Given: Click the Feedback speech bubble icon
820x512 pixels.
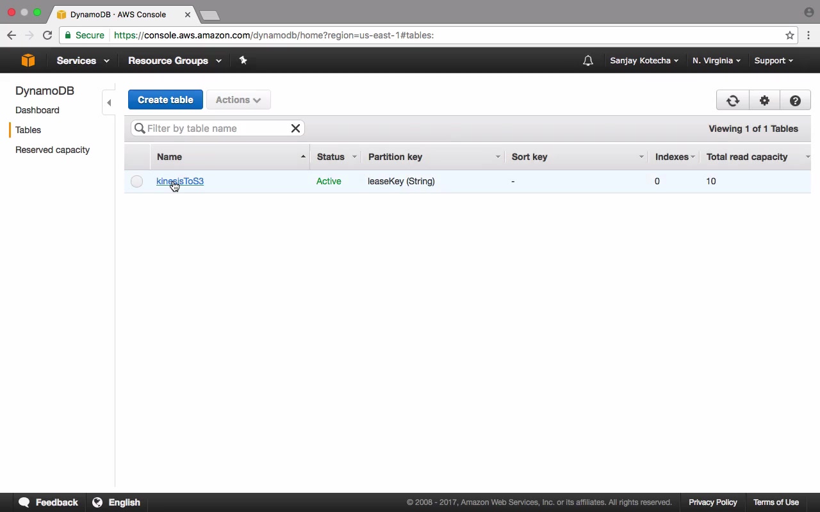Looking at the screenshot, I should 24,502.
